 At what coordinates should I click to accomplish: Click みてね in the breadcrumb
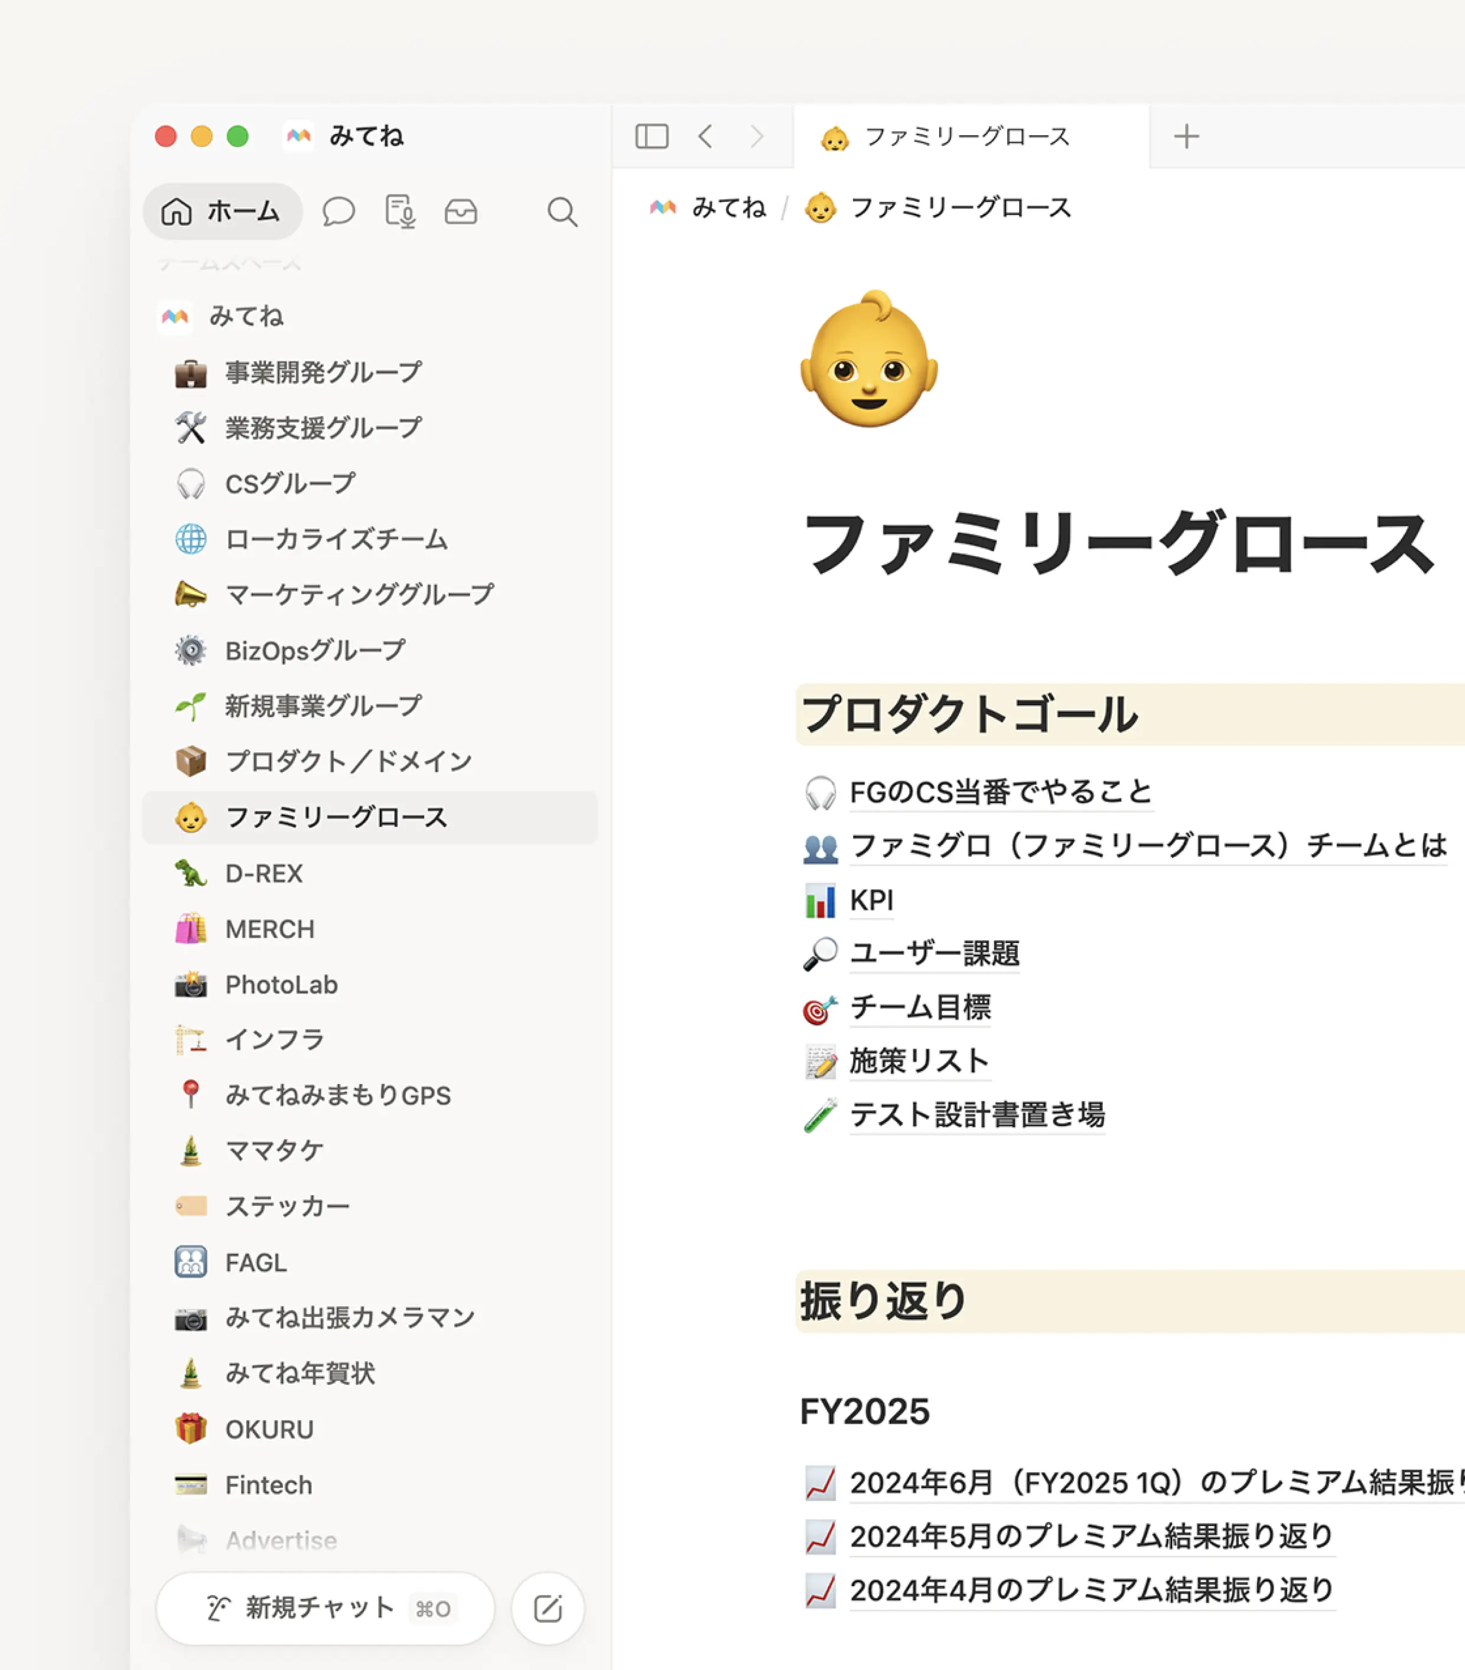709,207
